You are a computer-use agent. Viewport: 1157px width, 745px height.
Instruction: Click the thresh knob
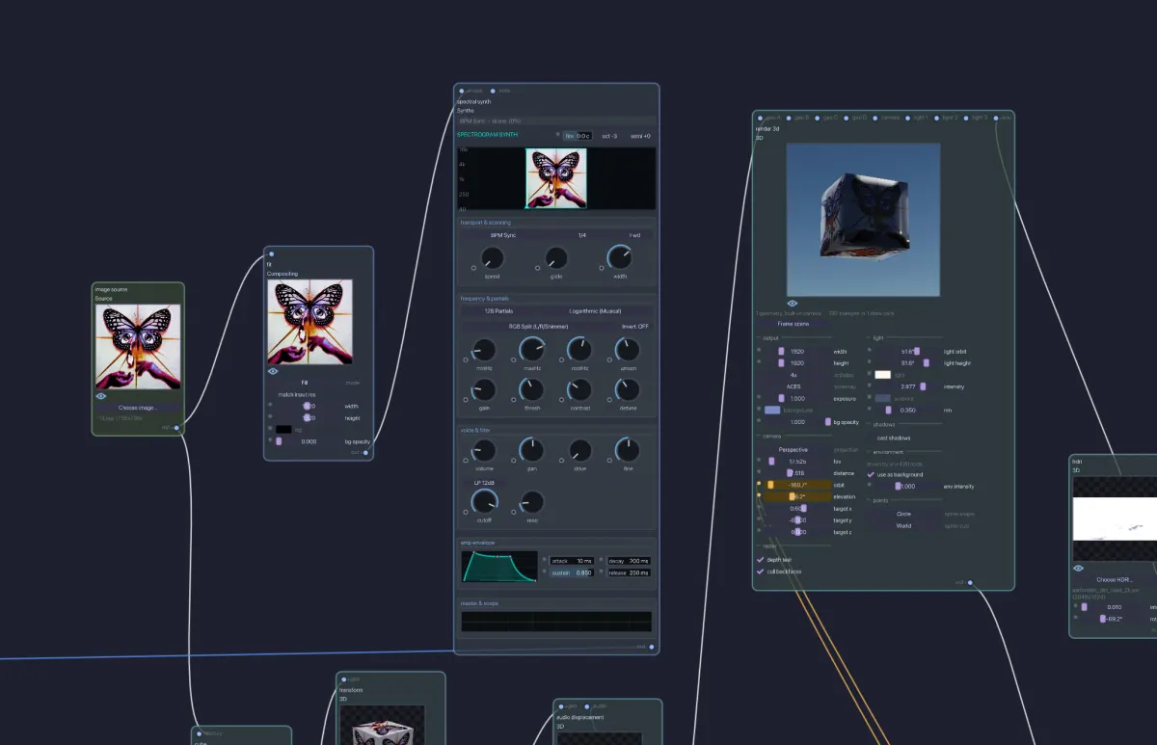[531, 389]
